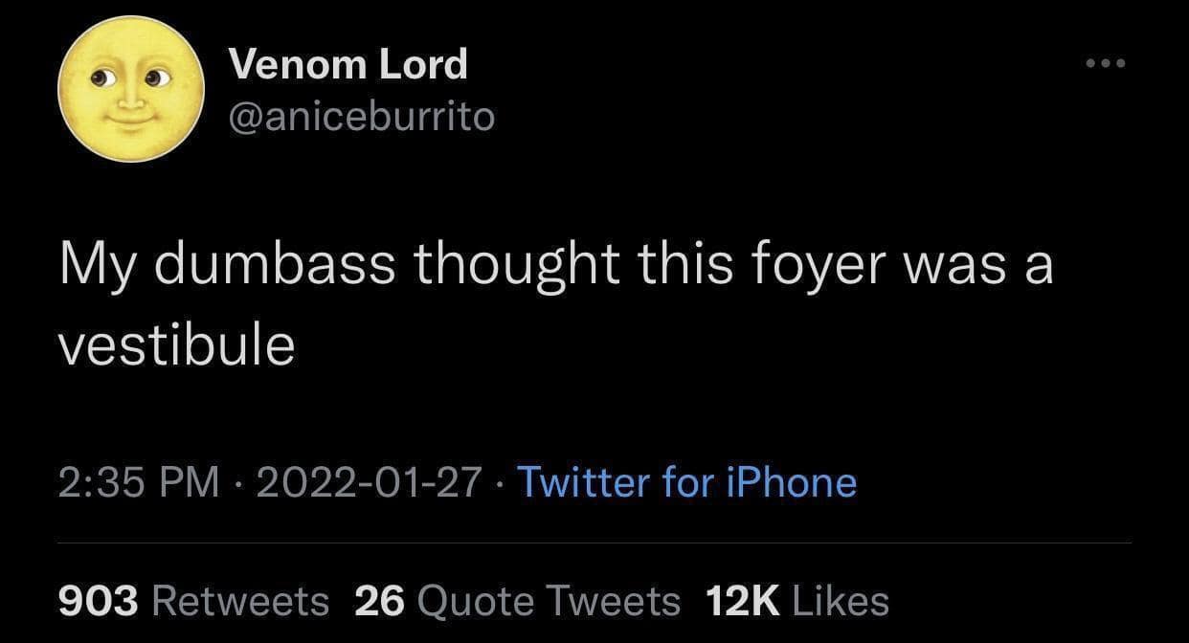The width and height of the screenshot is (1189, 643).
Task: Click the 2022-01-27 date
Action: pyautogui.click(x=368, y=482)
